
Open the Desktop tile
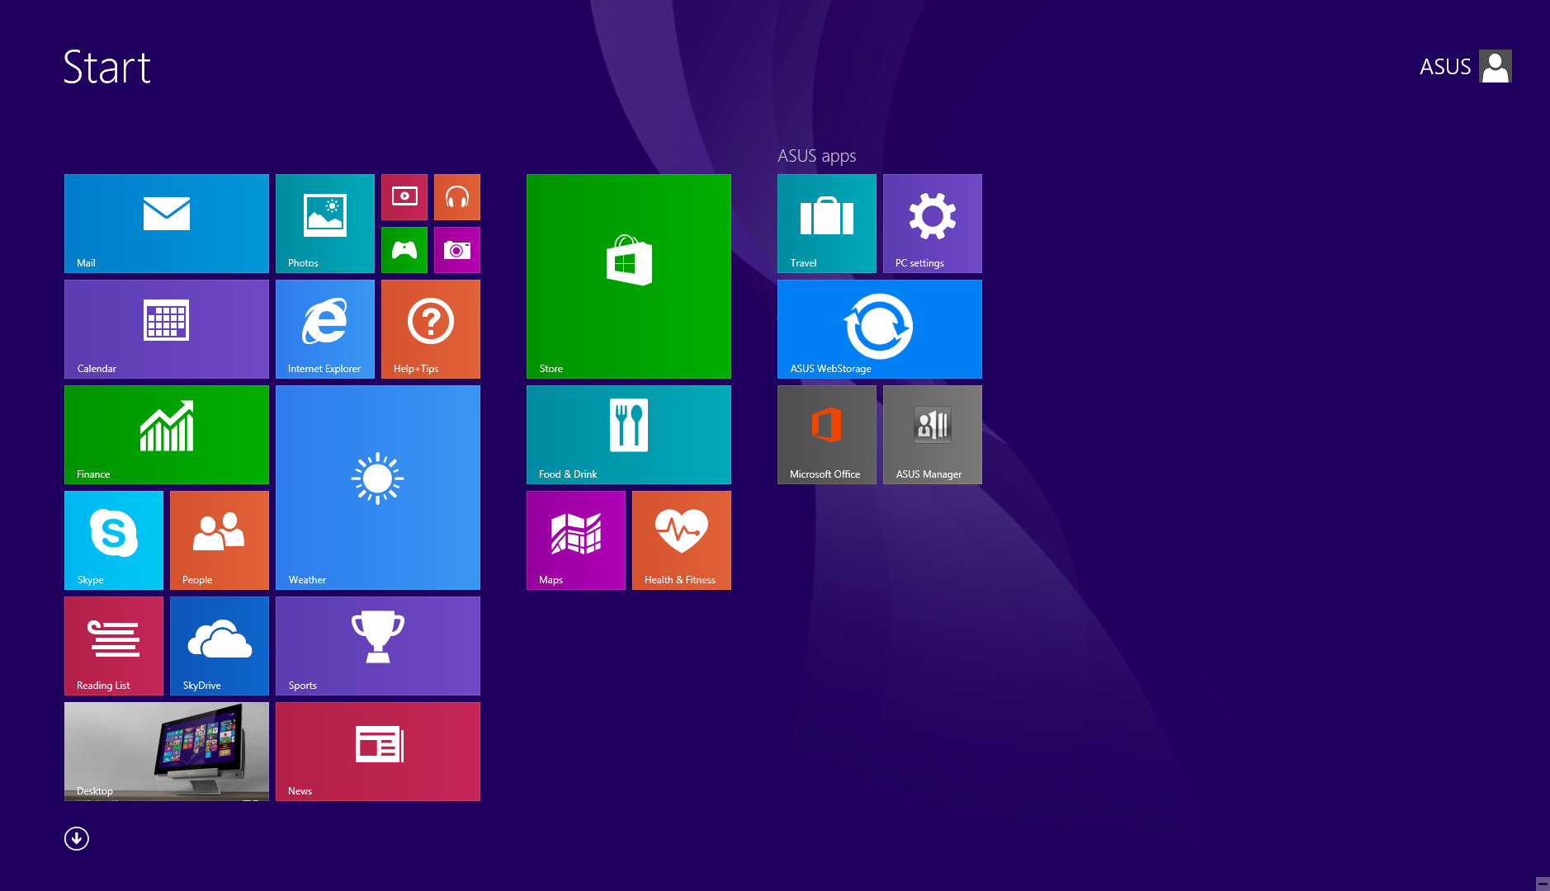(x=167, y=752)
